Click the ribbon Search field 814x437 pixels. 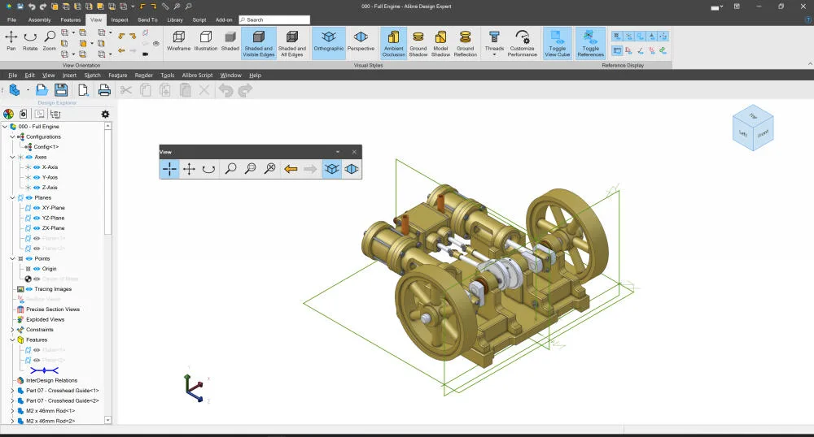coord(274,19)
